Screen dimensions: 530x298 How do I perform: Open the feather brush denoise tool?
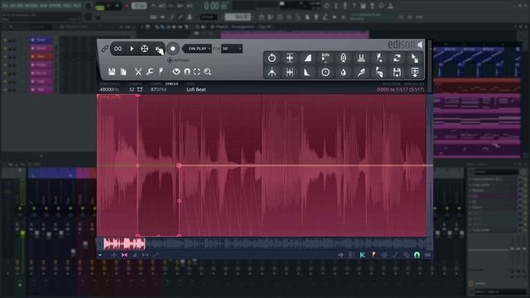[361, 72]
